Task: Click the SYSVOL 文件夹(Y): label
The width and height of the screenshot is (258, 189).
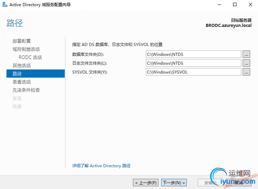Action: tap(90, 72)
